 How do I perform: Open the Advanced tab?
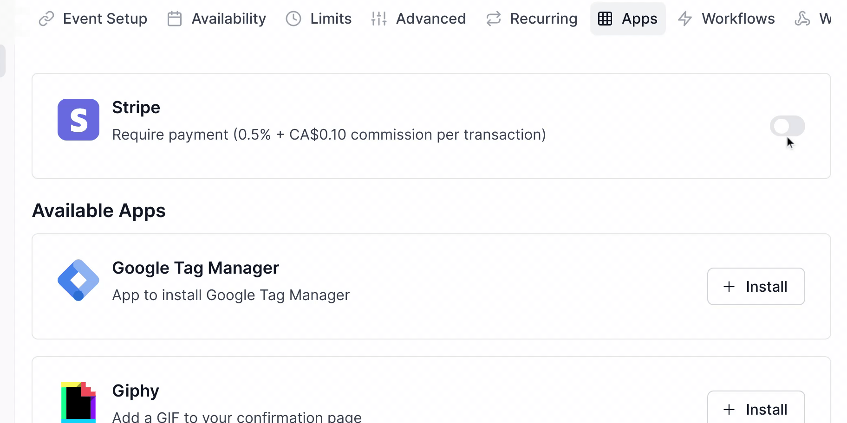[430, 19]
